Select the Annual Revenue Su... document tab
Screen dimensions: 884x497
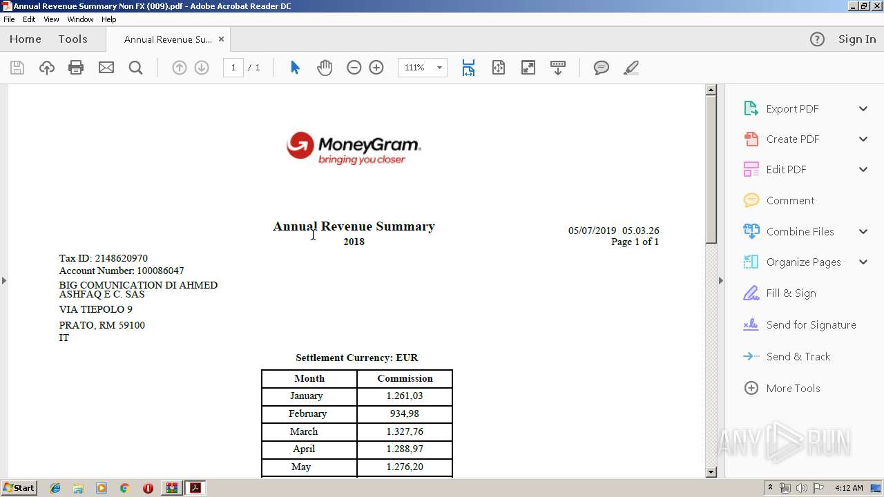168,39
